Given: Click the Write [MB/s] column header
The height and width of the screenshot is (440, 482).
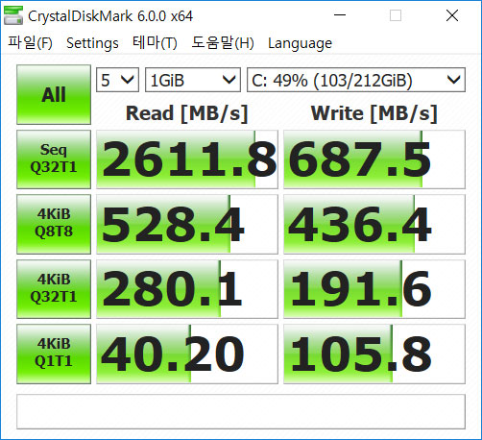Looking at the screenshot, I should (374, 113).
